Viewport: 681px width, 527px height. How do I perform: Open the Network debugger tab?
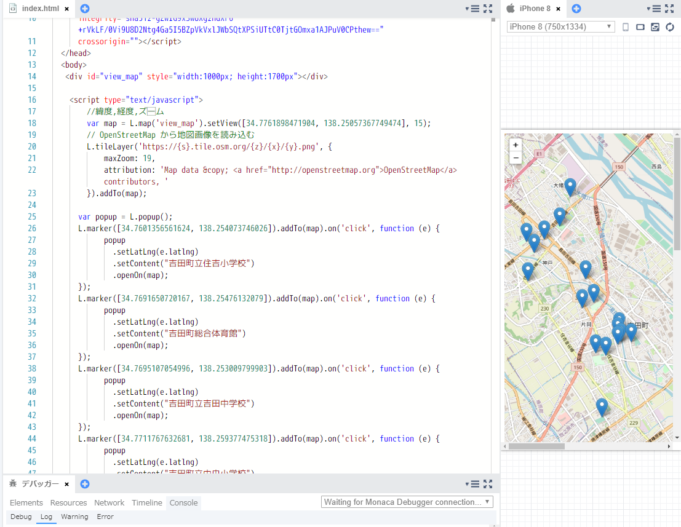tap(109, 502)
